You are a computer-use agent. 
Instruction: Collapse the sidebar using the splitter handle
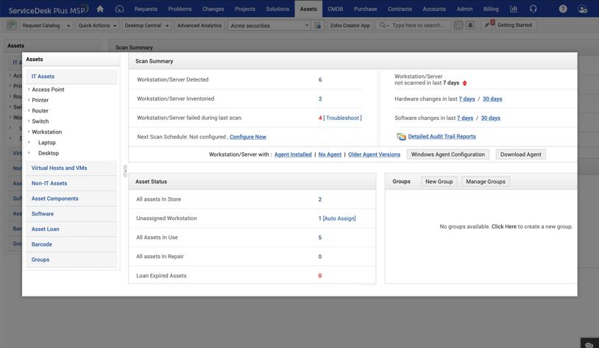pos(125,171)
